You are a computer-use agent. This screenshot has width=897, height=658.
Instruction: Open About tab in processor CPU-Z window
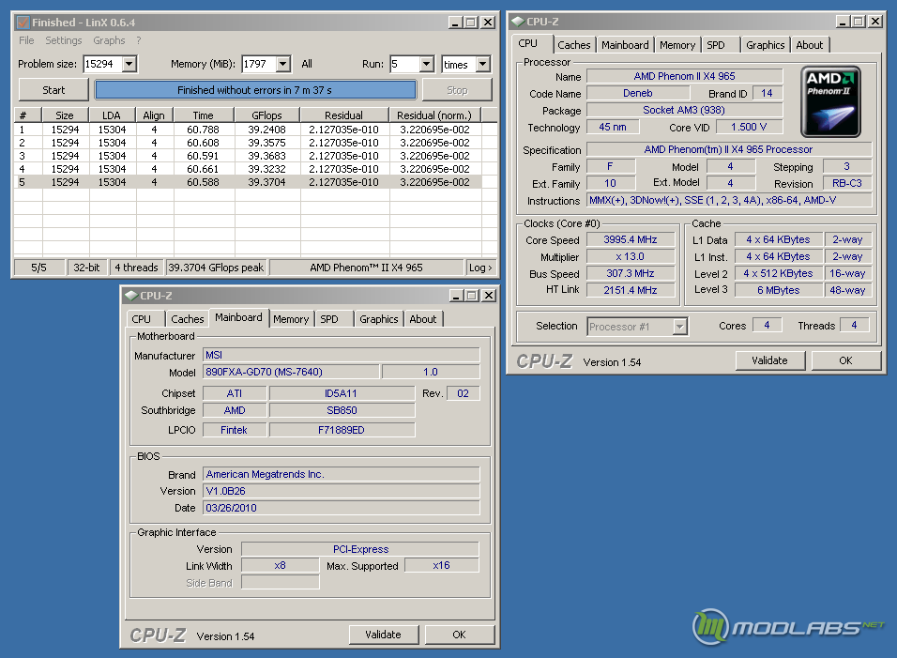(810, 45)
